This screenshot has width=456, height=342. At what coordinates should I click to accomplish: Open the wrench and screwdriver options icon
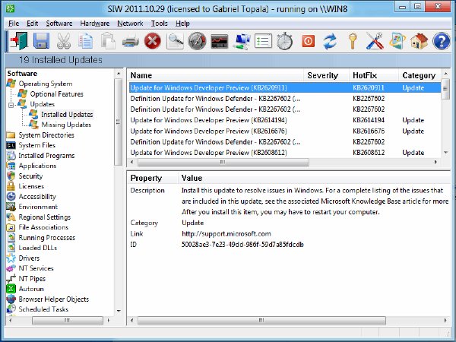coord(375,41)
